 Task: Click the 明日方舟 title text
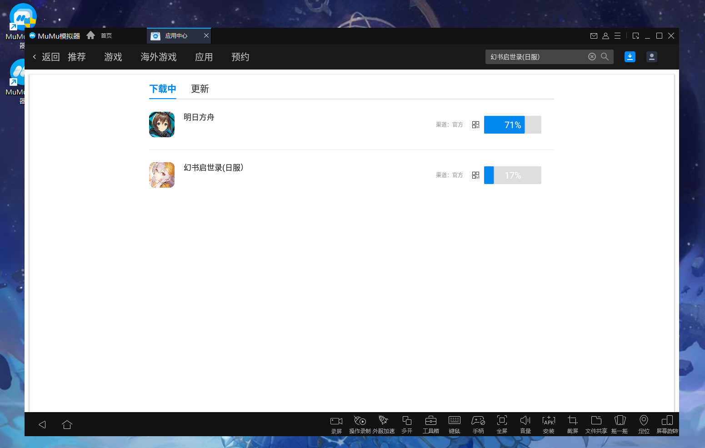click(199, 117)
